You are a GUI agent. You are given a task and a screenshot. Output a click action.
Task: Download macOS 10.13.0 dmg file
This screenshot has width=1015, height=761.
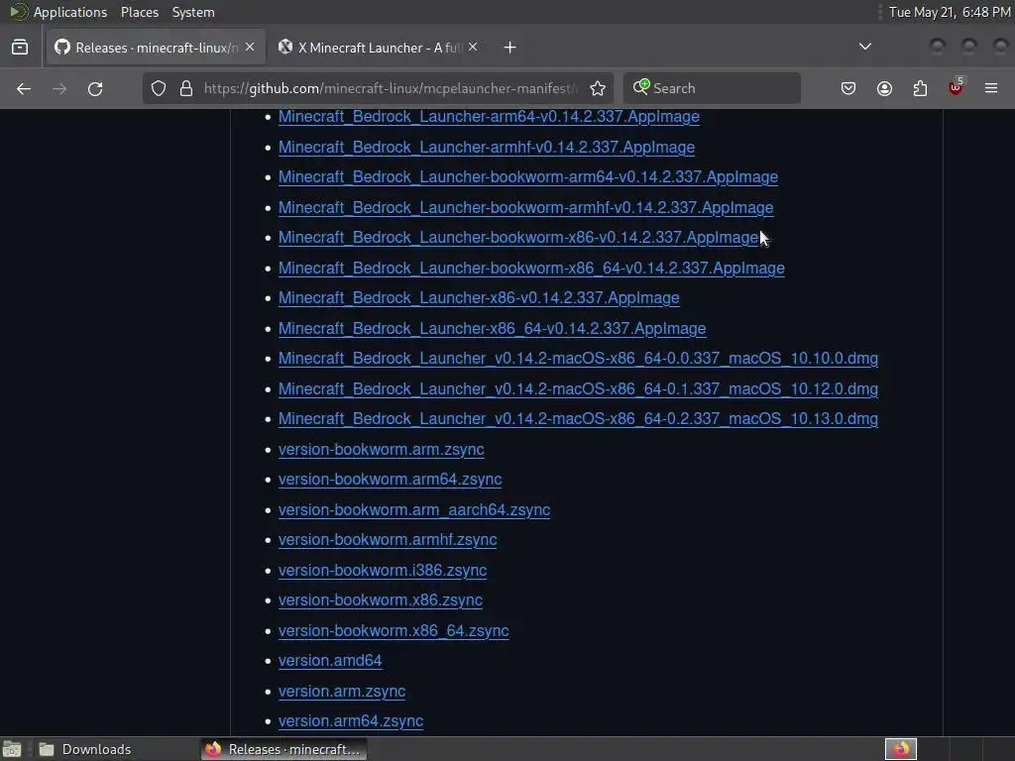pos(578,419)
